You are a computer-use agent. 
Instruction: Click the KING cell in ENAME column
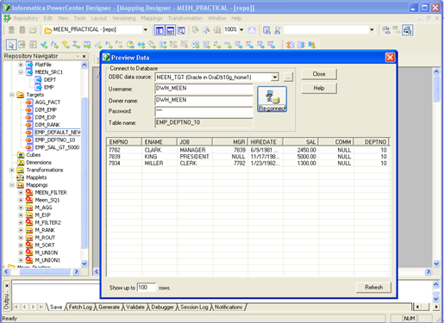151,157
